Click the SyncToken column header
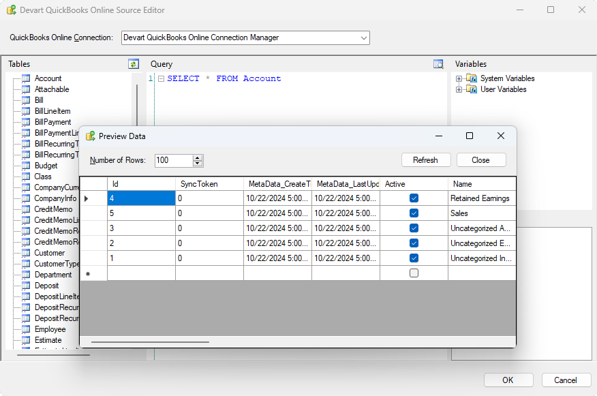The width and height of the screenshot is (597, 396). coord(209,184)
